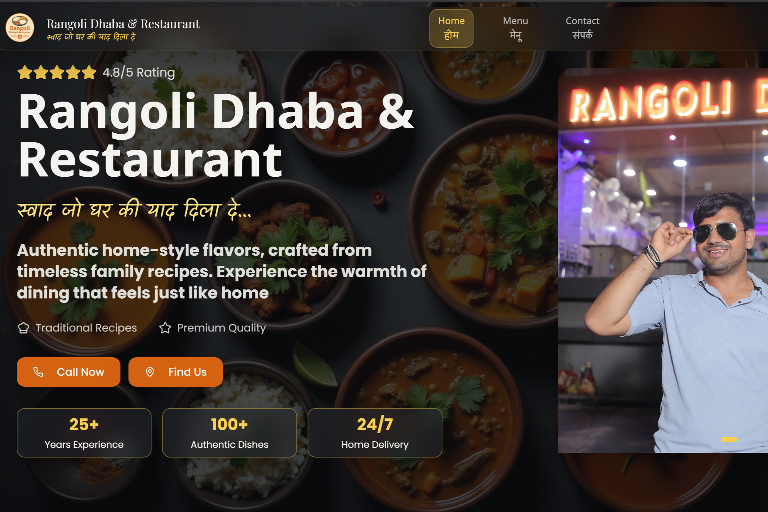Click the location pin icon in Find Us
The image size is (768, 512).
coord(150,372)
